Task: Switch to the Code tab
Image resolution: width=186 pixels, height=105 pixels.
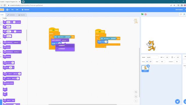Action: [2, 15]
